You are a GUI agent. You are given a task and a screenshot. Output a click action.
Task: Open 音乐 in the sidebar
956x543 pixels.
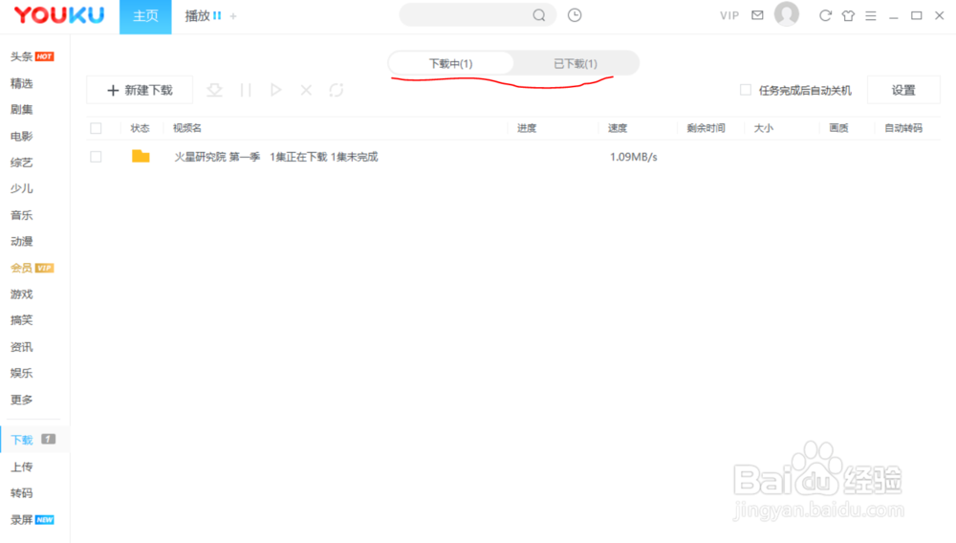click(x=21, y=215)
